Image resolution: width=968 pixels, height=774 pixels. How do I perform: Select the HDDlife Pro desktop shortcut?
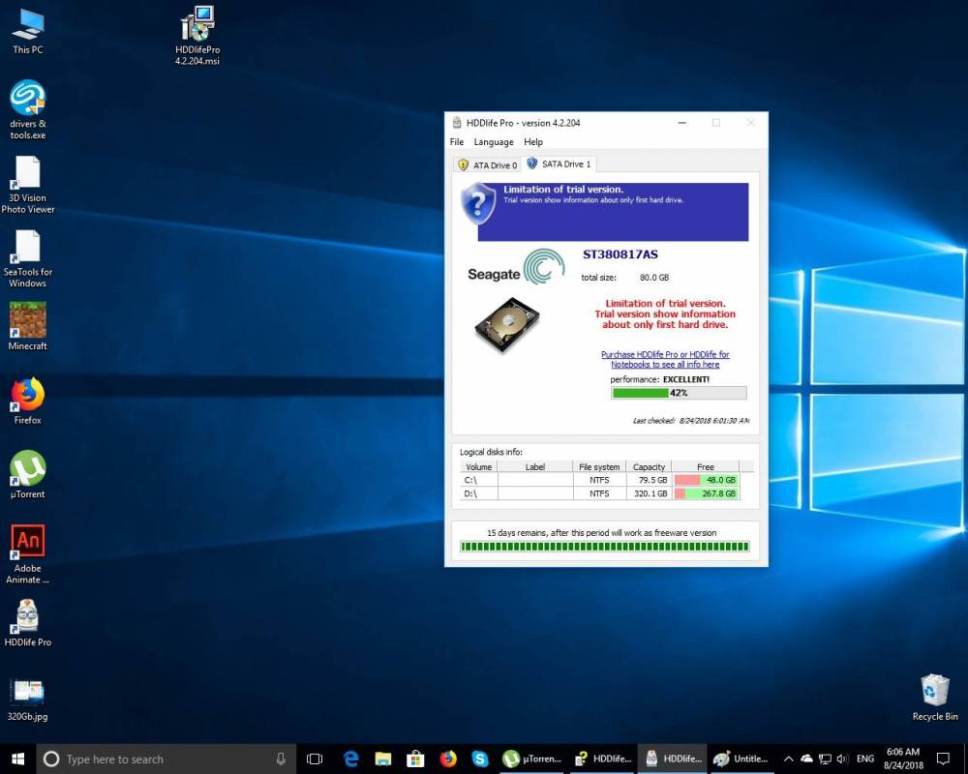[x=28, y=623]
